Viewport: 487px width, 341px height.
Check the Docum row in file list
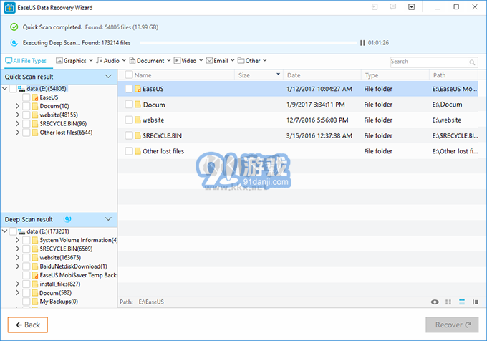tap(129, 105)
